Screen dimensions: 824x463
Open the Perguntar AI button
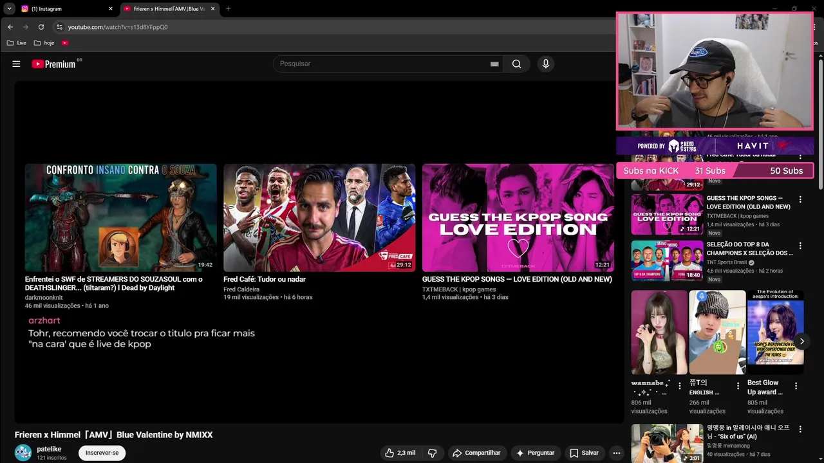(535, 453)
